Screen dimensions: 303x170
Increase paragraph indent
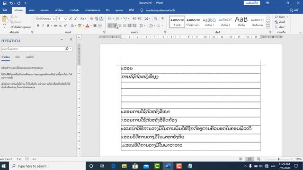tap(139, 19)
